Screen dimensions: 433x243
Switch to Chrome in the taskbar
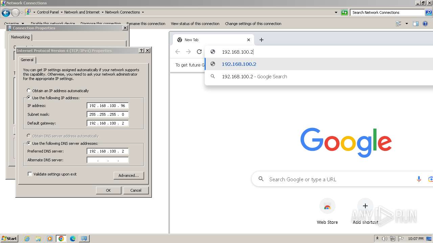coord(61,239)
